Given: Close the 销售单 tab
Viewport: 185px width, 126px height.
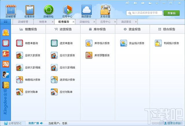Looking at the screenshot, I should tap(53, 22).
